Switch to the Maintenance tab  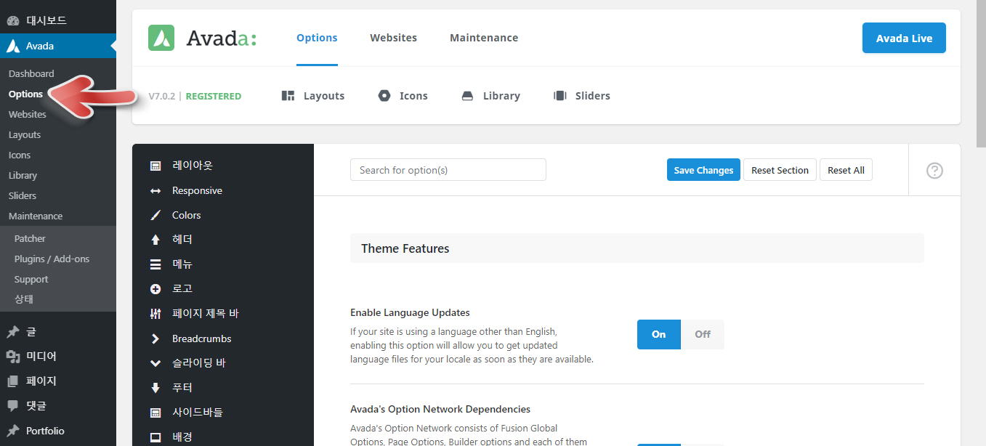[484, 38]
